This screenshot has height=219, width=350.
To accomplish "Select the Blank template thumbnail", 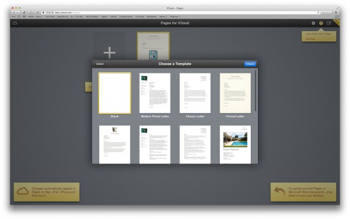I will pos(114,93).
